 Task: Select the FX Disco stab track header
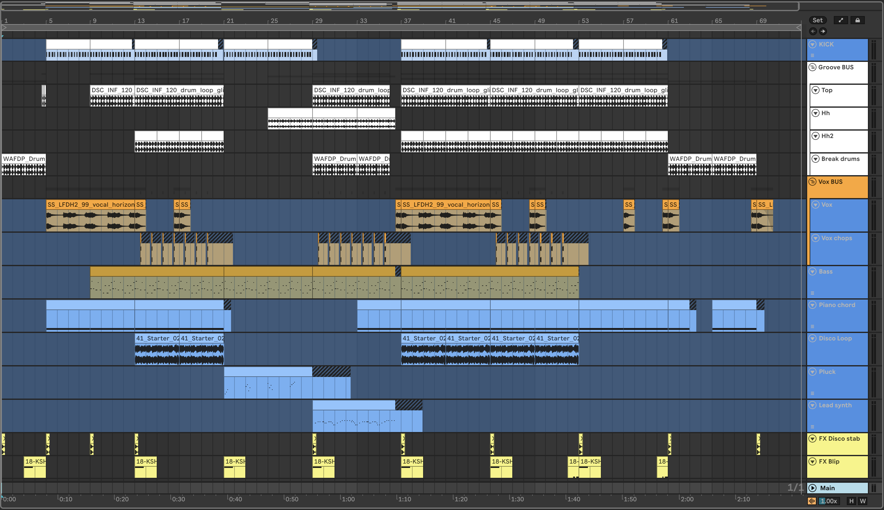(839, 439)
